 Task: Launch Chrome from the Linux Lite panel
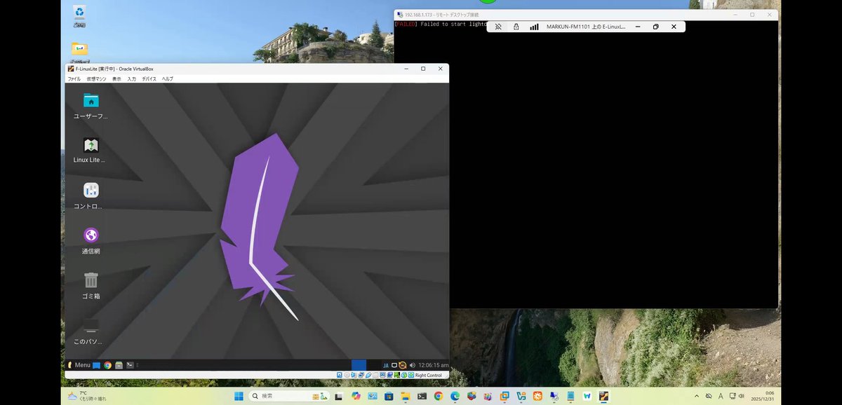click(x=107, y=365)
